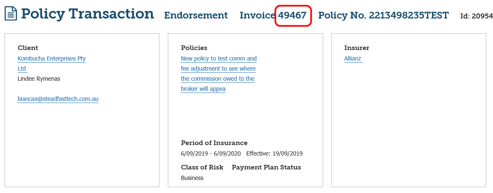493x193 pixels.
Task: Select the Endorsement label in the header
Action: point(196,16)
